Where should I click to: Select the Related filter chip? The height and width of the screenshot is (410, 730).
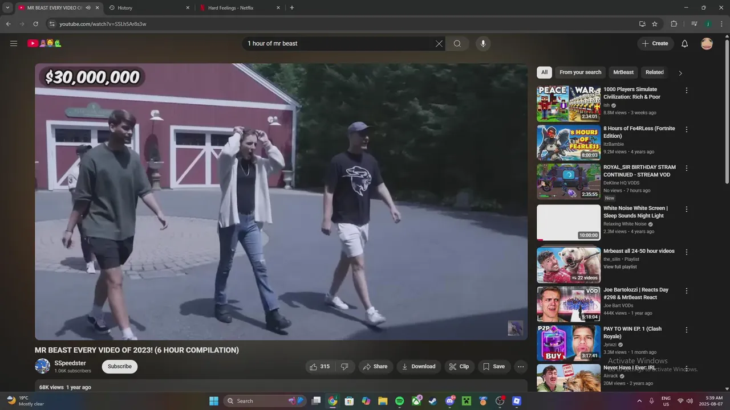[655, 72]
